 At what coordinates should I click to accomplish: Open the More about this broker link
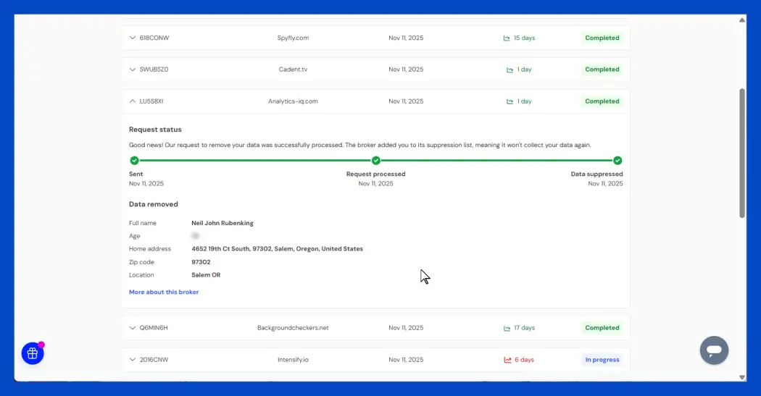click(164, 292)
